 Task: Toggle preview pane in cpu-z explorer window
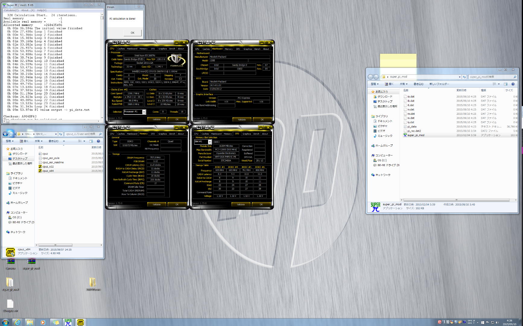pyautogui.click(x=91, y=141)
